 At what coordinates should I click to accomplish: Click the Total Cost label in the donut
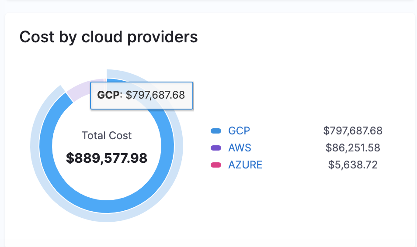click(107, 136)
